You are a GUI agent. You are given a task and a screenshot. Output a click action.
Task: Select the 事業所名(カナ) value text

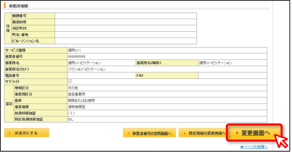(x=87, y=69)
